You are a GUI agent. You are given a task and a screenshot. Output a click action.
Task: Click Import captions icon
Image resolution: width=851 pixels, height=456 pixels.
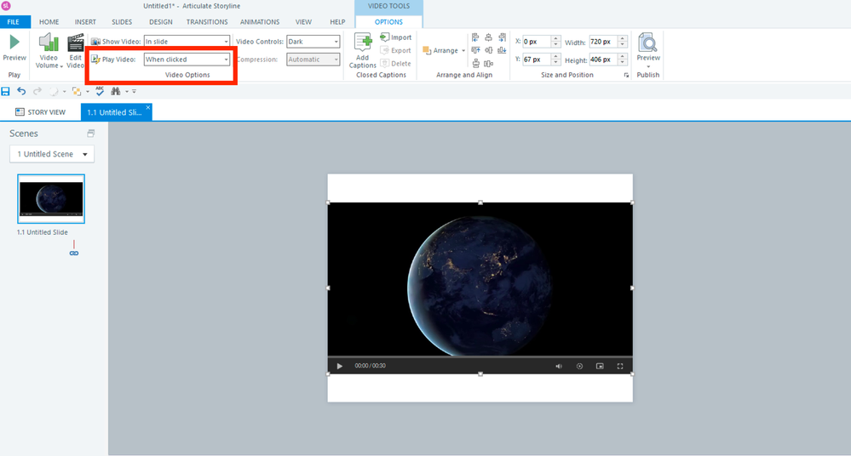click(x=386, y=37)
